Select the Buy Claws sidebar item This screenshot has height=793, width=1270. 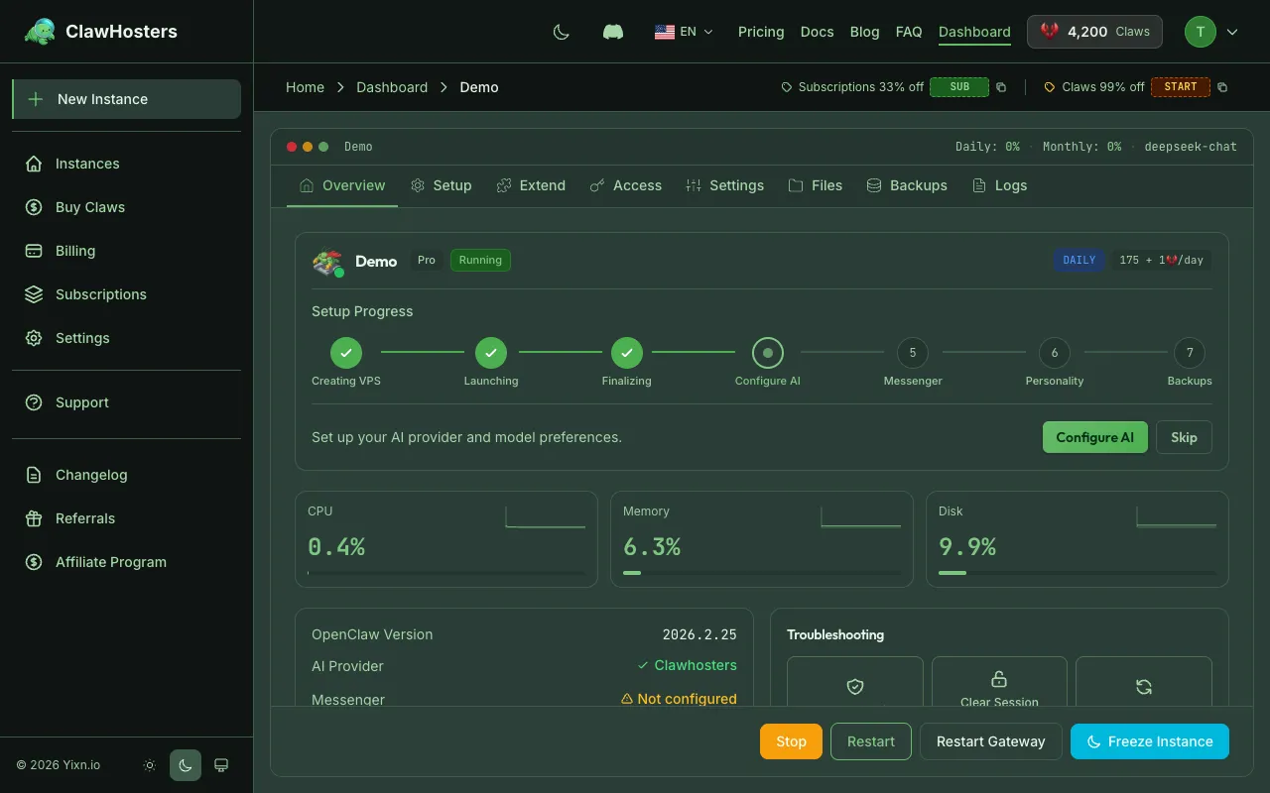(89, 207)
